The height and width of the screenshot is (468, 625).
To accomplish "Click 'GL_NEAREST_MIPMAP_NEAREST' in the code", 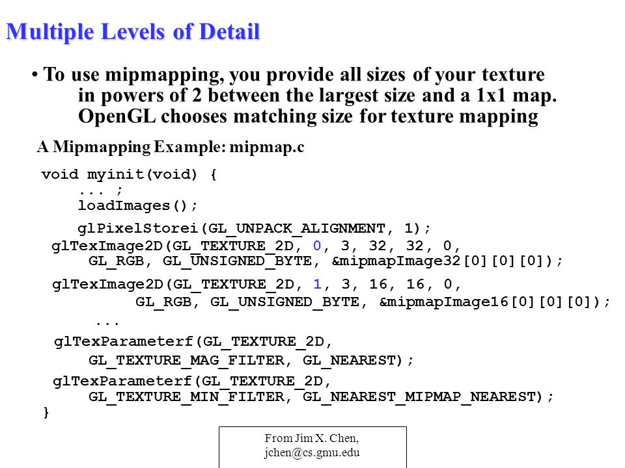I will tap(419, 396).
